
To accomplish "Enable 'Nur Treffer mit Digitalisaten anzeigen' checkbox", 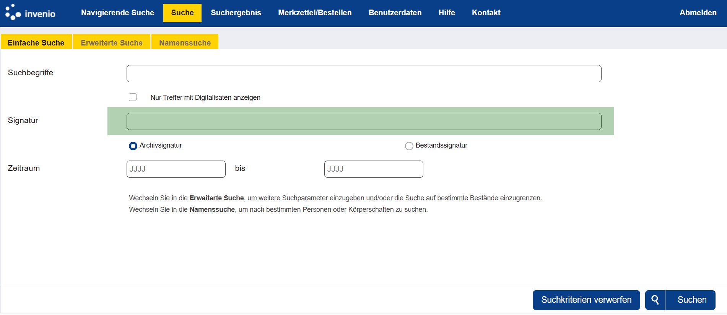I will [133, 97].
